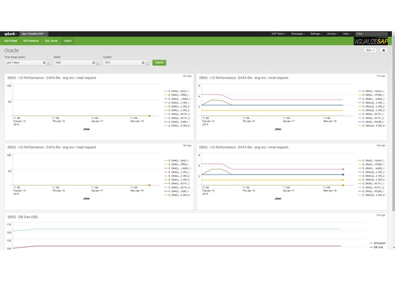Click blue end marker in lower write chart

point(343,175)
